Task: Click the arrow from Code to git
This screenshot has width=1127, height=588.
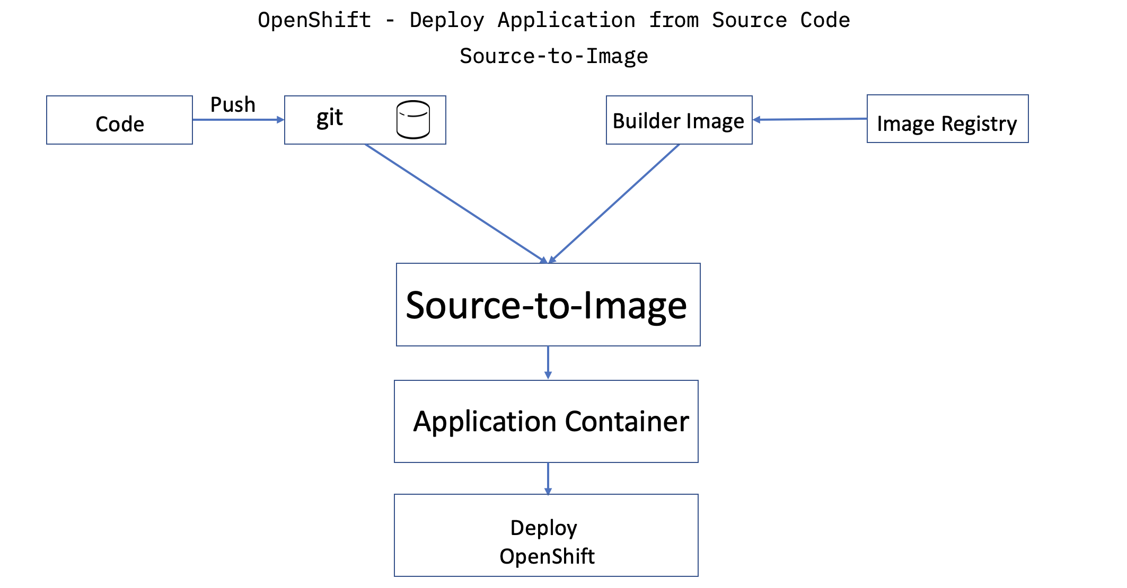Action: 237,120
